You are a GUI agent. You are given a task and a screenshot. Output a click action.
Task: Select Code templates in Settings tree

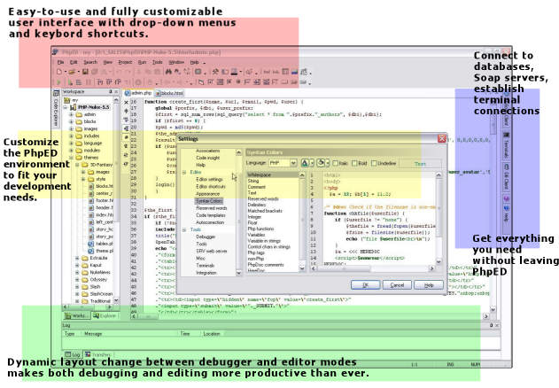pos(211,215)
